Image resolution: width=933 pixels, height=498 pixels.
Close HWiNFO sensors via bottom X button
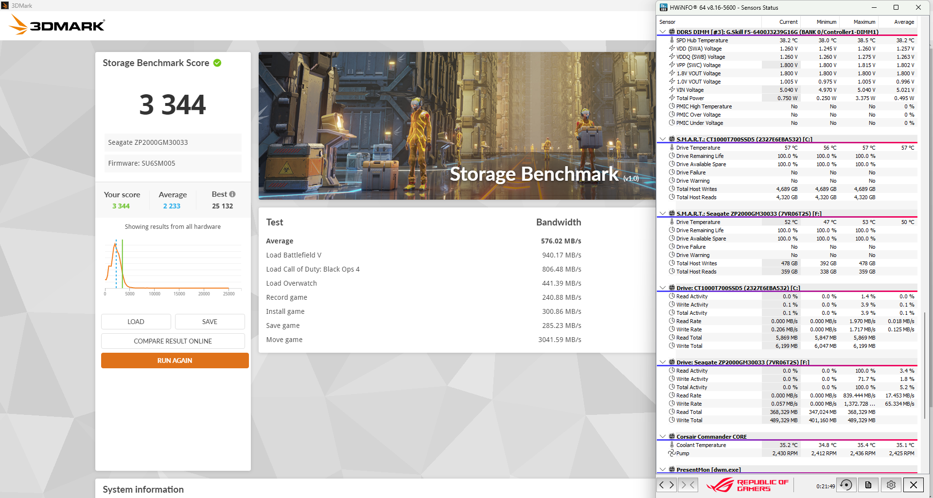pos(914,484)
